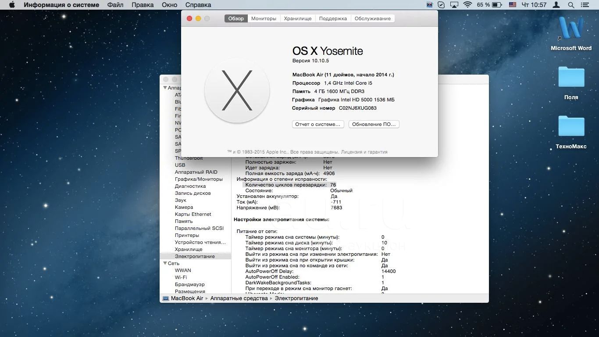The height and width of the screenshot is (337, 599).
Task: Click Электропитание in the path bar
Action: pyautogui.click(x=296, y=298)
